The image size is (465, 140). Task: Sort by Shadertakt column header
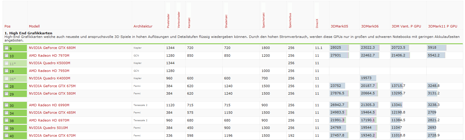pyautogui.click(x=226, y=22)
